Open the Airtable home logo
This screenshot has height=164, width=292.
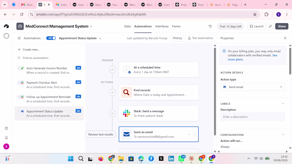point(6,26)
